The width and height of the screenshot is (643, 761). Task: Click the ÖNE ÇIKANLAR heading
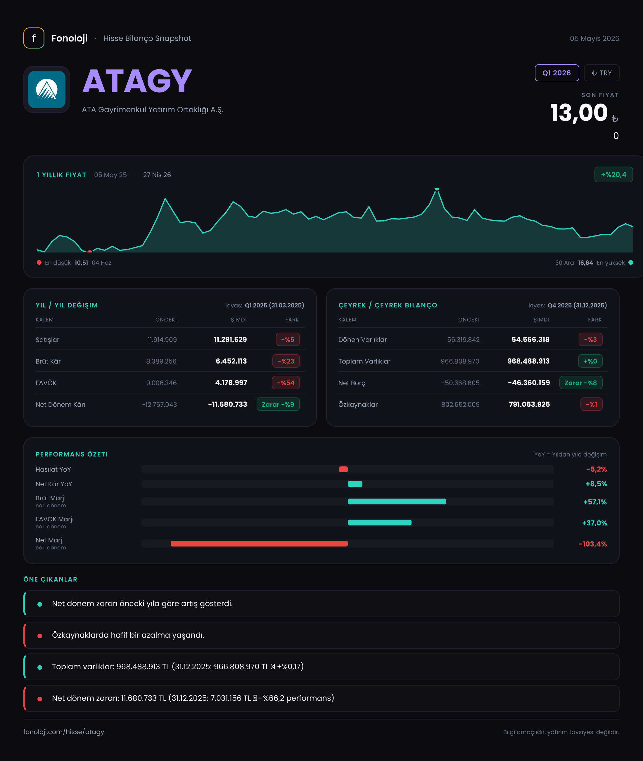(50, 579)
